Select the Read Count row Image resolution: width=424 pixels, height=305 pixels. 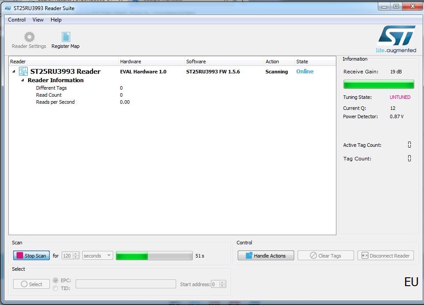[172, 95]
